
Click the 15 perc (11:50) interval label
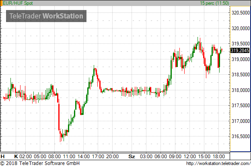(x=214, y=3)
